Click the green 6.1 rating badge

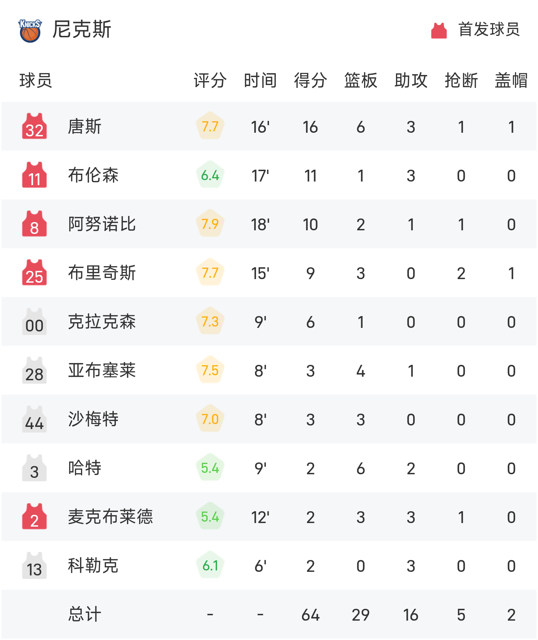pos(210,566)
